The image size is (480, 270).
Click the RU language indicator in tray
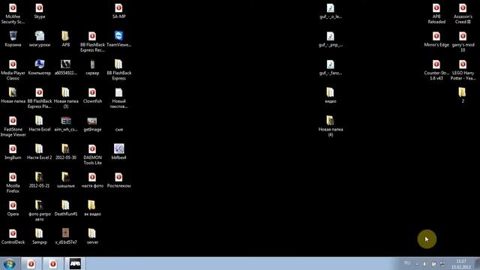coord(407,263)
